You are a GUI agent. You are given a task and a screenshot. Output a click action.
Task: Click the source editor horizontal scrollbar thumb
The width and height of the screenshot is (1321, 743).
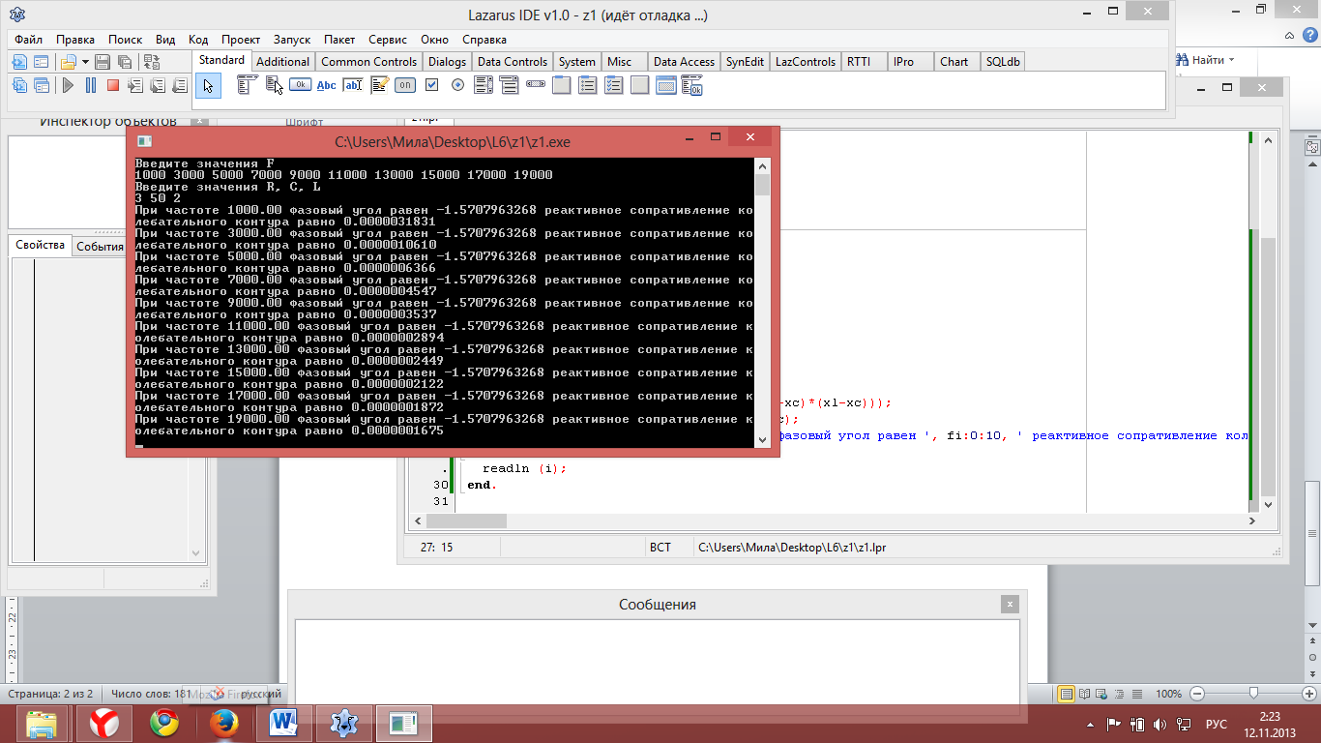coord(467,520)
